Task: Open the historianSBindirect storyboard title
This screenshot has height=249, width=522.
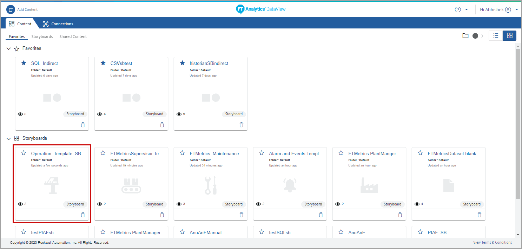Action: coord(209,64)
